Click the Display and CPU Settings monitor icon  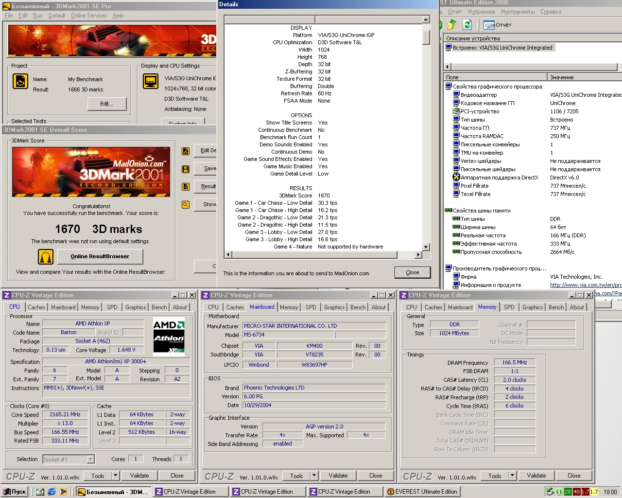click(151, 81)
